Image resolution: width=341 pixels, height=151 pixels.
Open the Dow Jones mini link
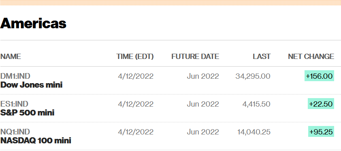tap(31, 85)
